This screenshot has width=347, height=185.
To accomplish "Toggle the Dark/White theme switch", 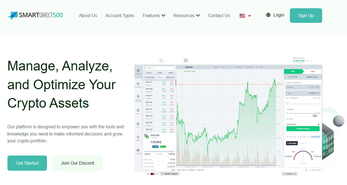I will (152, 174).
